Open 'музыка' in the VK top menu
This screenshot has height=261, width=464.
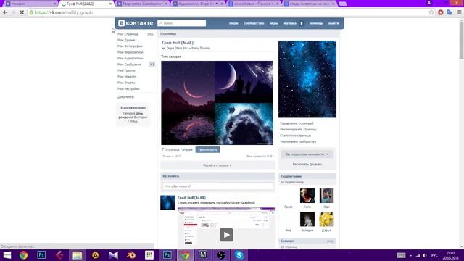pos(290,23)
